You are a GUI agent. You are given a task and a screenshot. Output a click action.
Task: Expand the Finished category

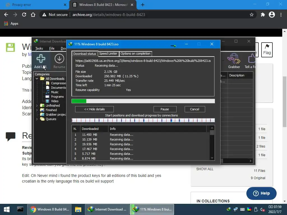pyautogui.click(x=37, y=110)
